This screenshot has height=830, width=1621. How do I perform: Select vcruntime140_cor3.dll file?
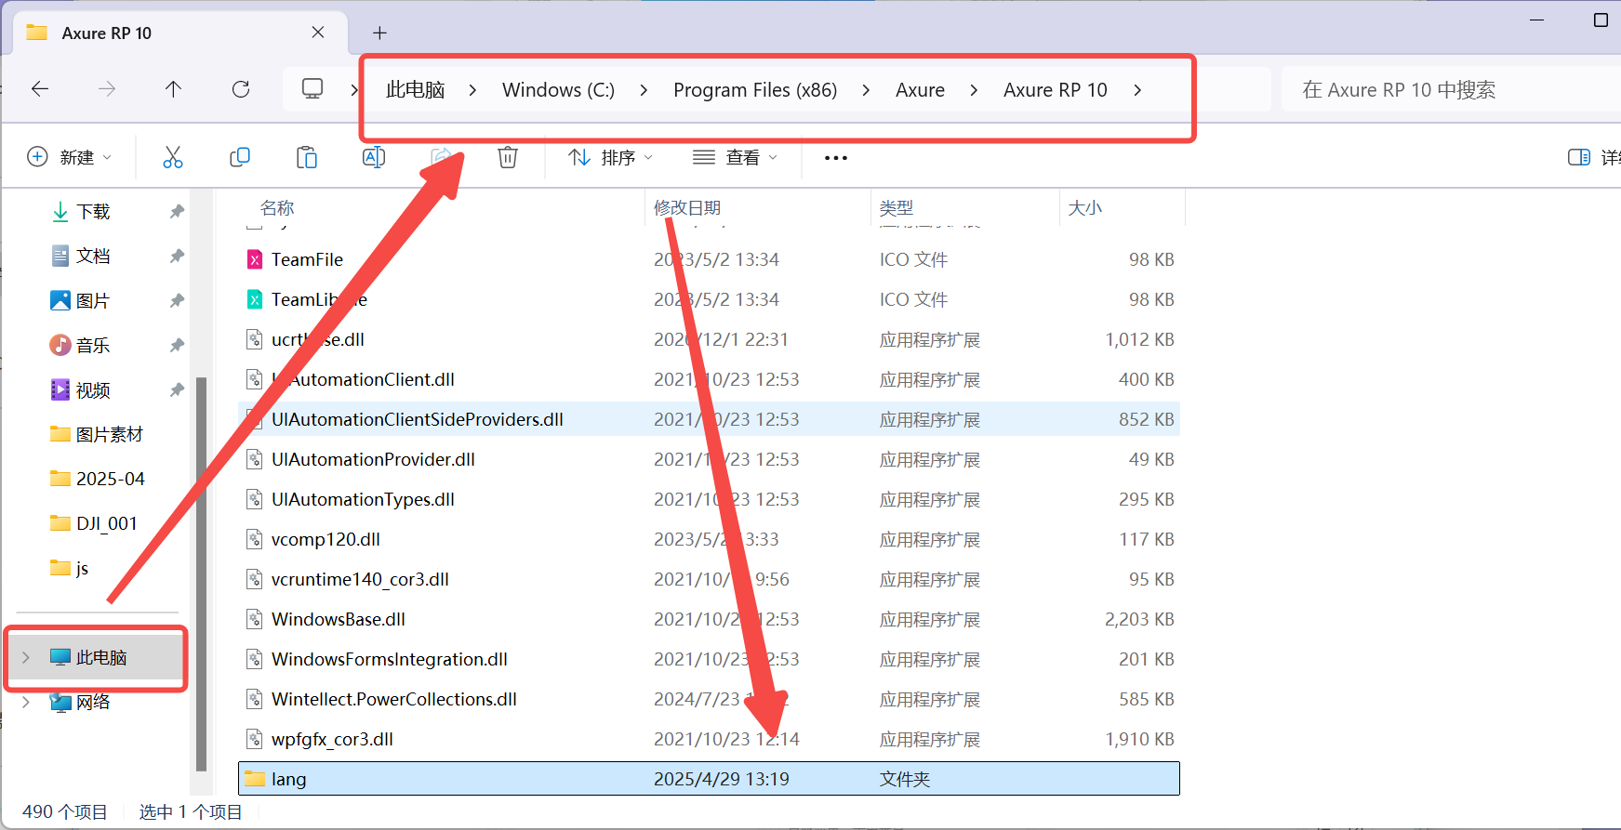click(709, 579)
